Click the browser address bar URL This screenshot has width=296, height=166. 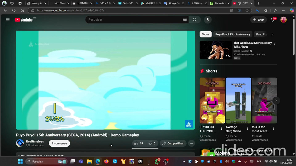[71, 10]
